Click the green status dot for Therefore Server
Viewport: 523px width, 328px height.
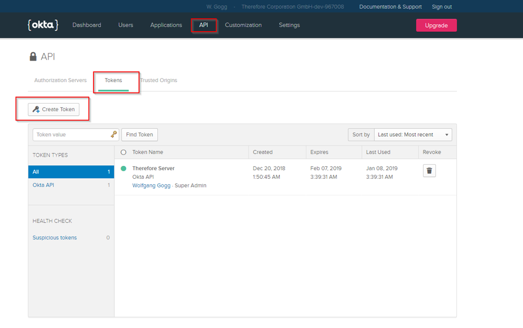click(124, 169)
